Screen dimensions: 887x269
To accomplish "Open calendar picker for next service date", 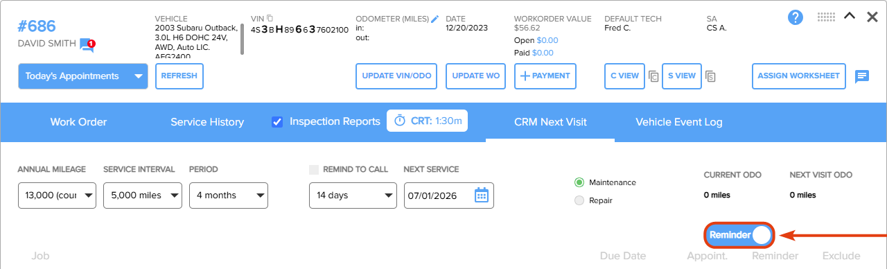I will [482, 196].
